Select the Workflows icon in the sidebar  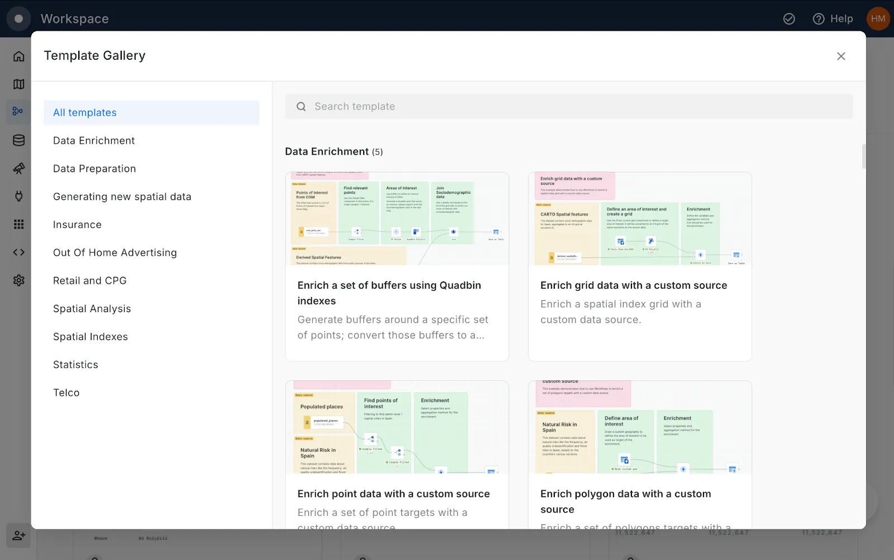[x=18, y=111]
